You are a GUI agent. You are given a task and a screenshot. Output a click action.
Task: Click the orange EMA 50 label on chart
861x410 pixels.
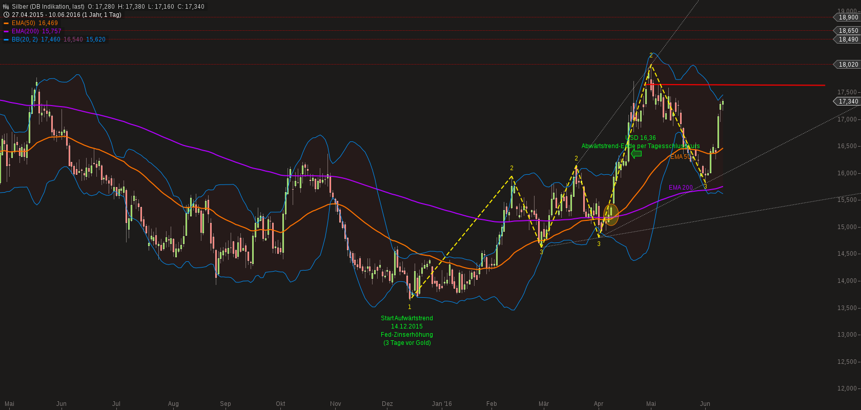pos(681,157)
